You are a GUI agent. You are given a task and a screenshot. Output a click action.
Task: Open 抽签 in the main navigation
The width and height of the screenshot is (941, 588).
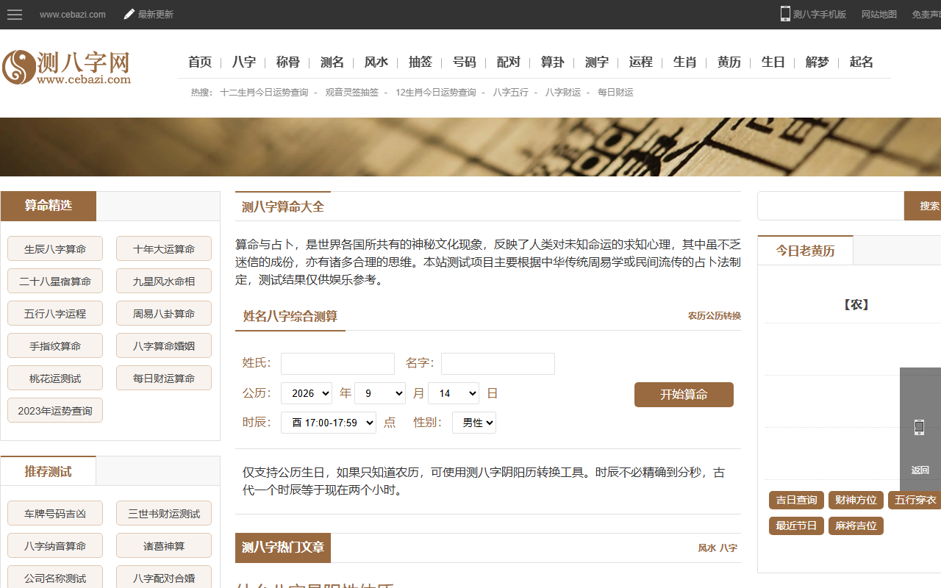[x=421, y=62]
